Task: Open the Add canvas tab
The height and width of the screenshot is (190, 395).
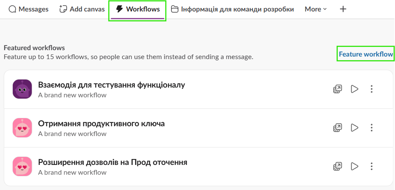Action: point(82,9)
